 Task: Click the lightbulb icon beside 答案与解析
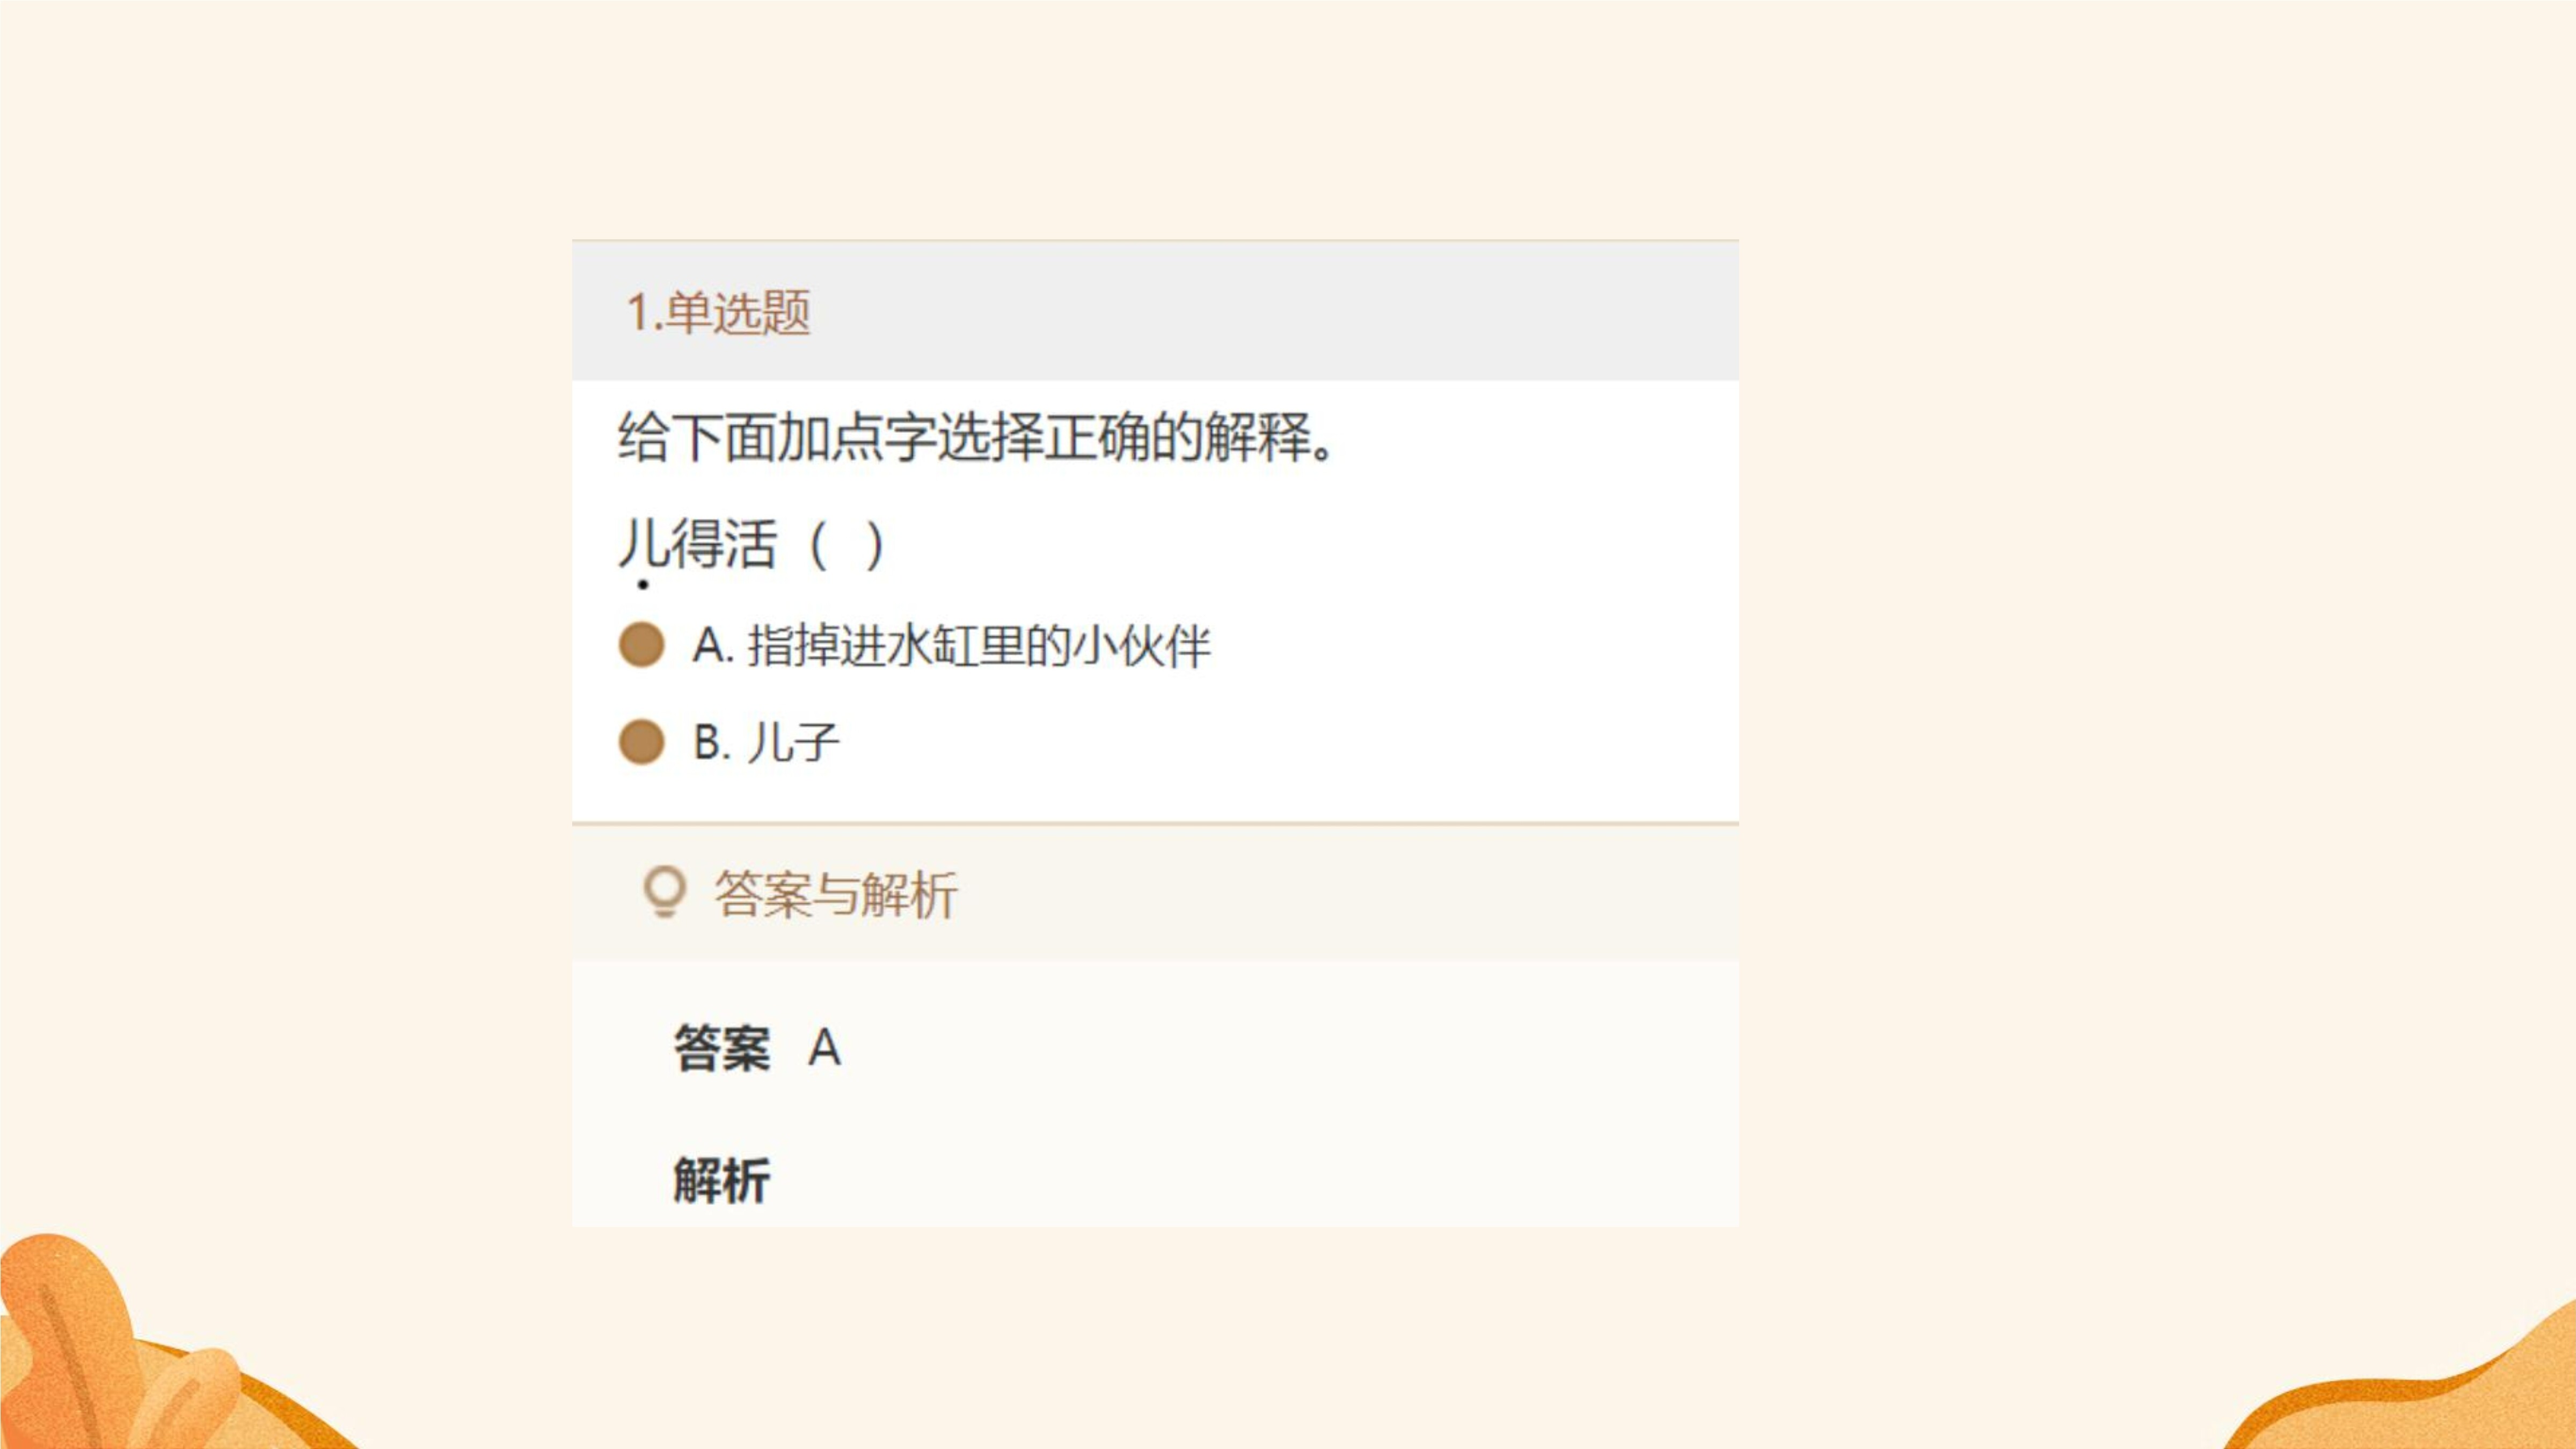[665, 892]
